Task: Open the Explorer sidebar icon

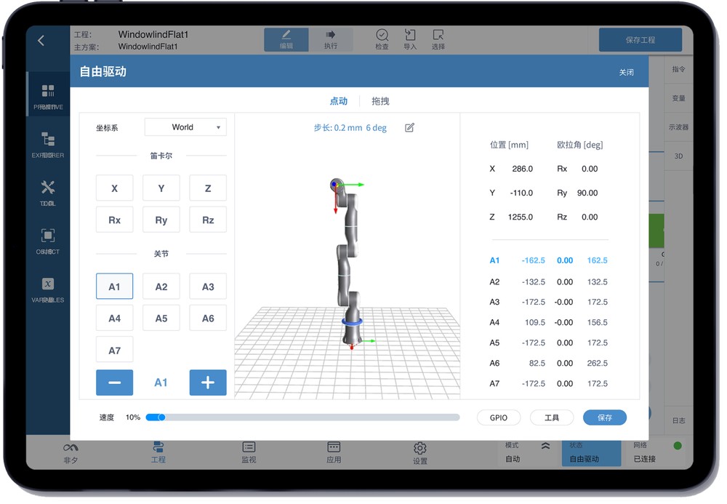Action: 48,143
